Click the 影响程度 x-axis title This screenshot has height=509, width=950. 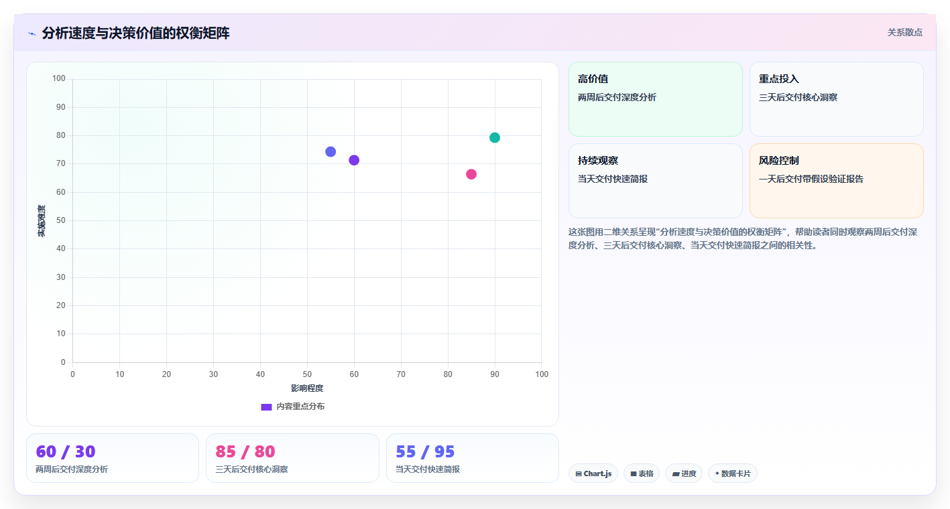click(307, 388)
